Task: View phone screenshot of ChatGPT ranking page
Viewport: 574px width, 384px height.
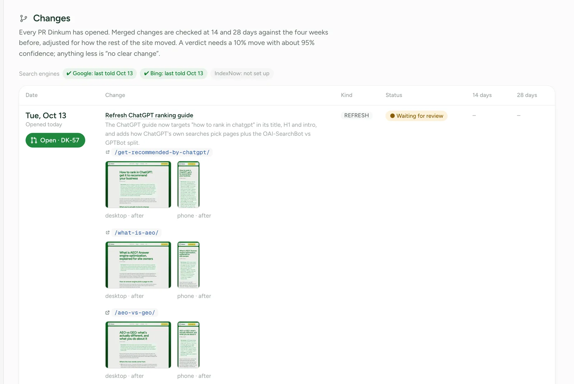Action: point(188,184)
